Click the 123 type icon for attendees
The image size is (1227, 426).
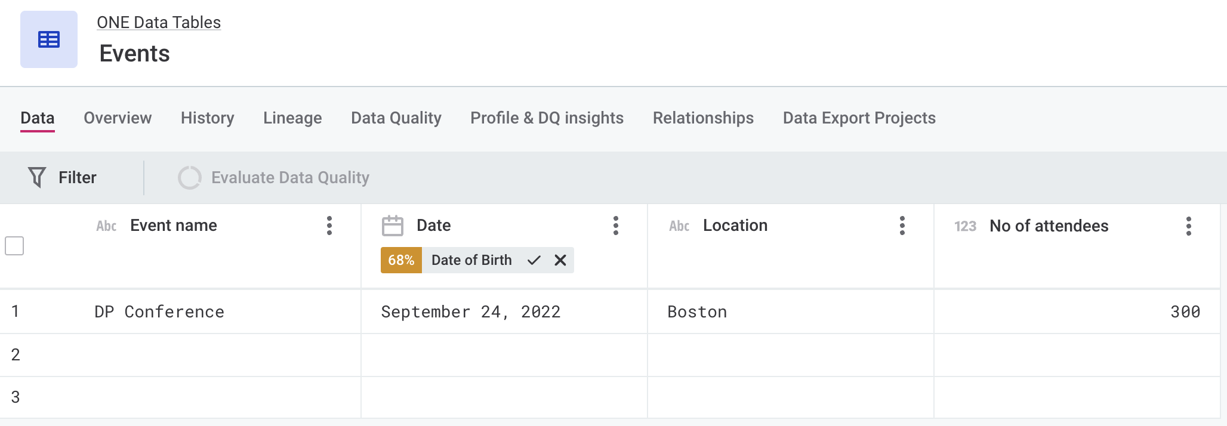[965, 226]
